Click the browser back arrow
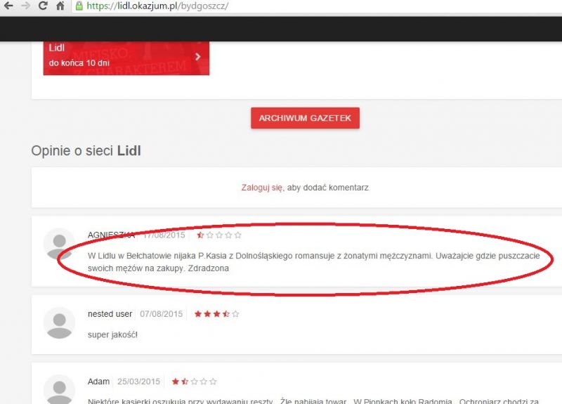The width and height of the screenshot is (562, 404). point(8,6)
